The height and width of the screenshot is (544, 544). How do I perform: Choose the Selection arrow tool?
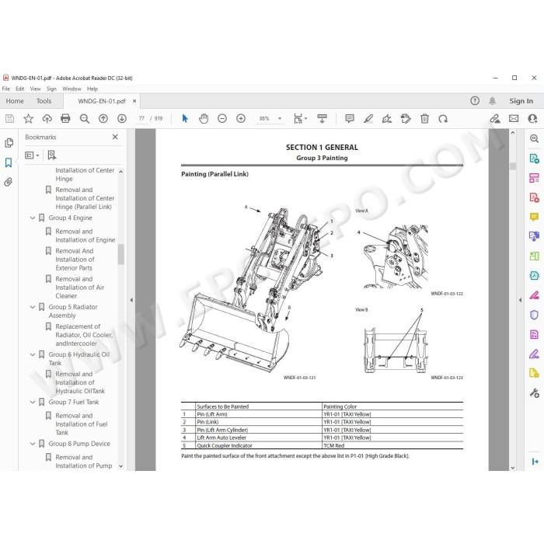point(185,119)
